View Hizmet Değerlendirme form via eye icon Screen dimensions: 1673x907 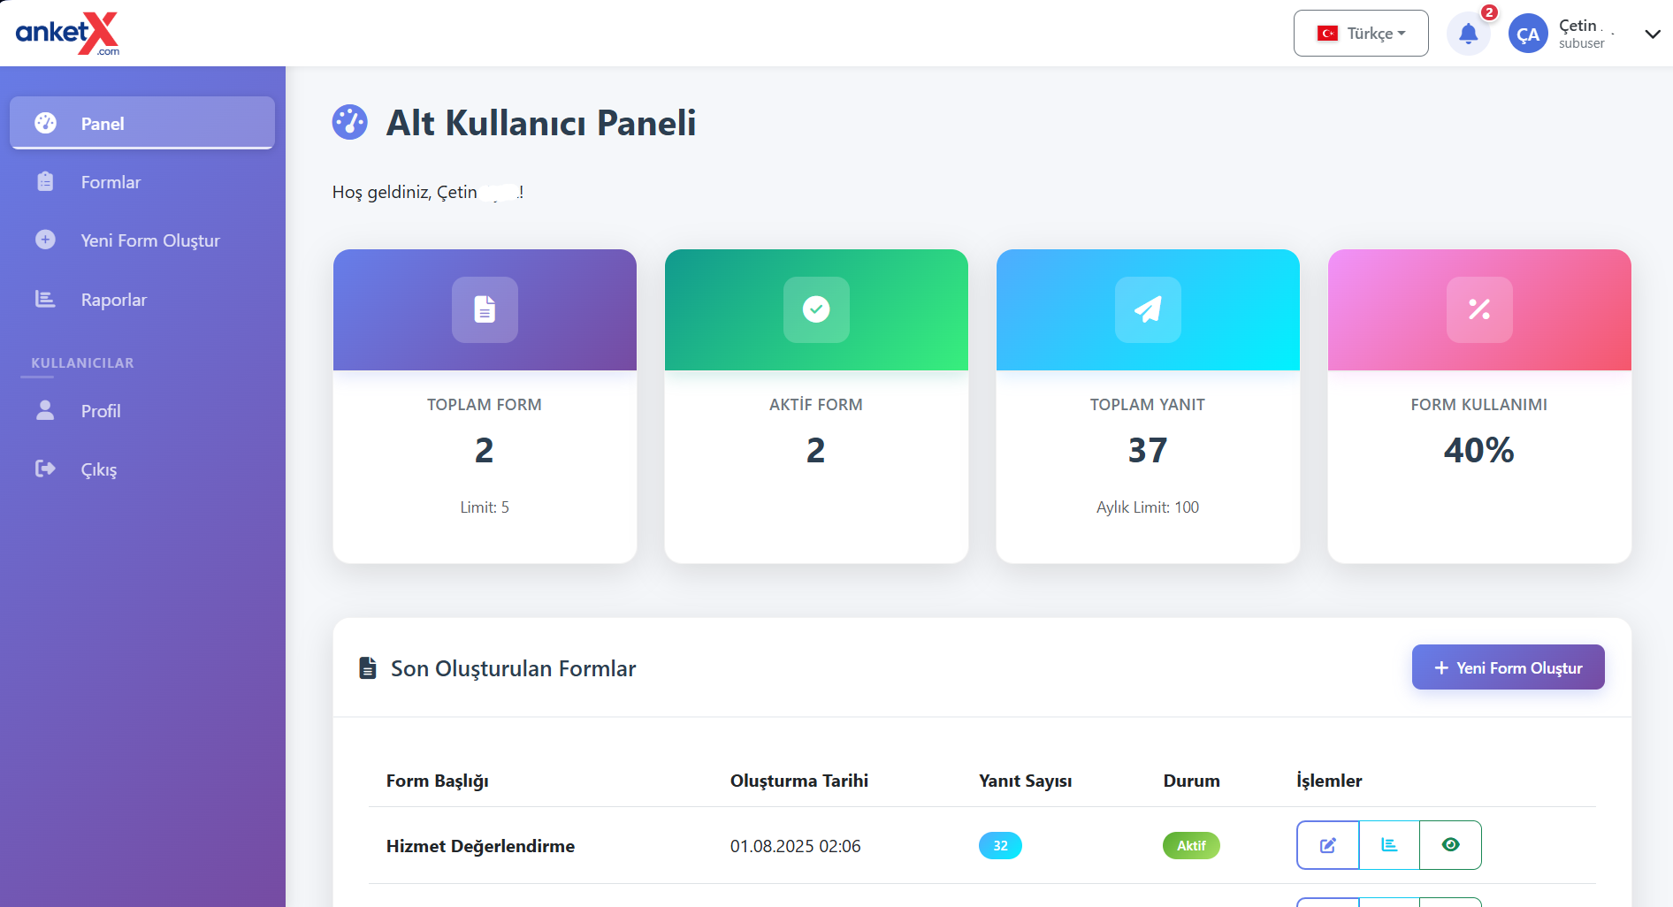tap(1450, 845)
